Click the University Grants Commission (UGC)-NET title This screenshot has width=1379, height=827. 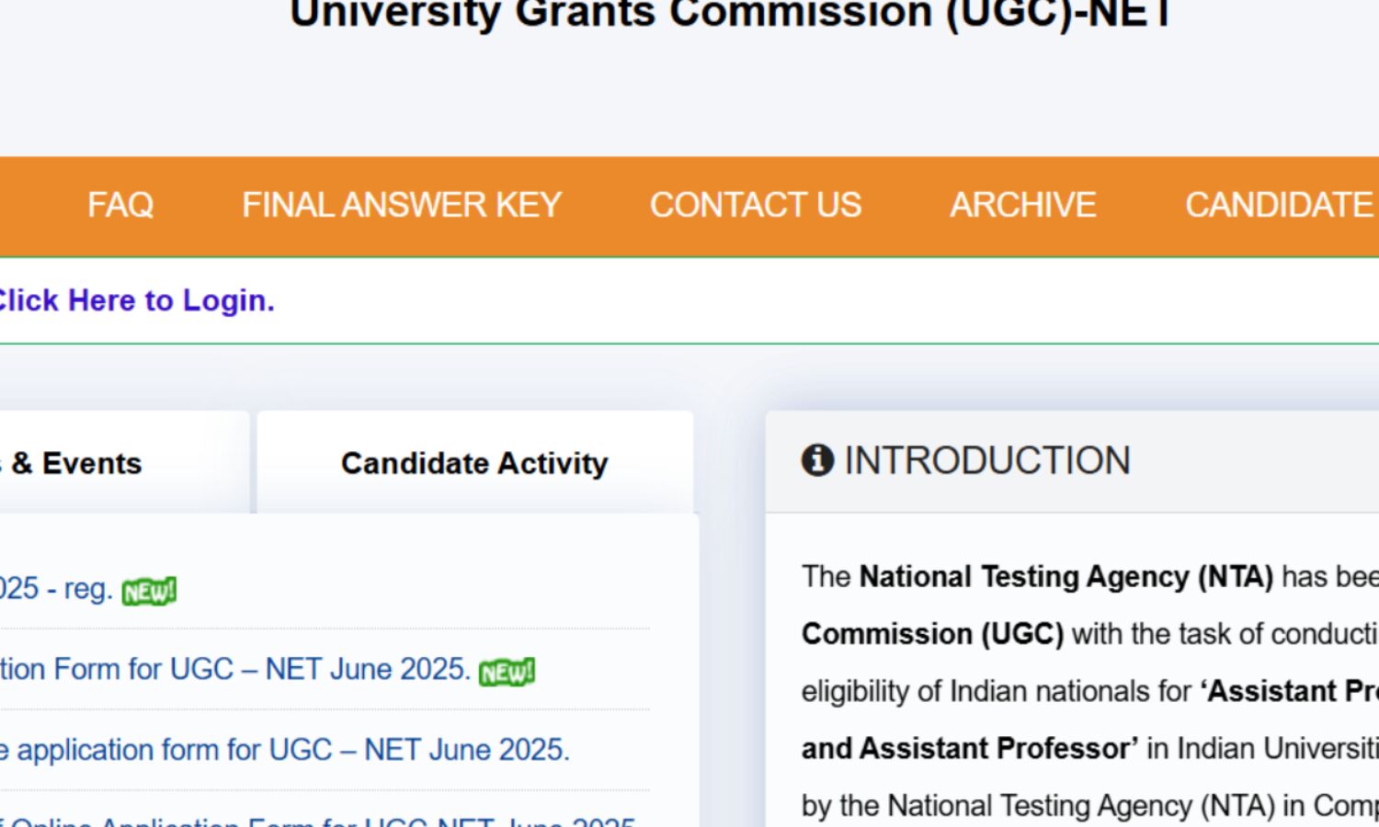[731, 14]
